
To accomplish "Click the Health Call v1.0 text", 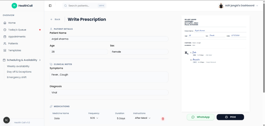I will [x=22, y=123].
